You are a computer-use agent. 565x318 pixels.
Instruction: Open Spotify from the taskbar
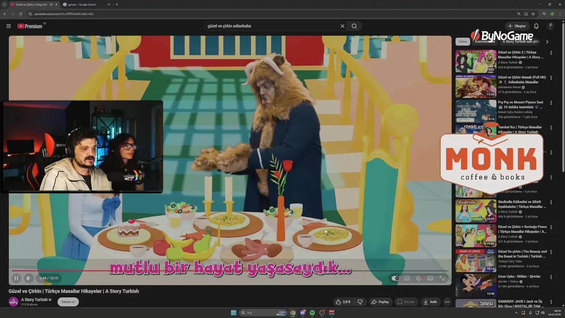312,313
